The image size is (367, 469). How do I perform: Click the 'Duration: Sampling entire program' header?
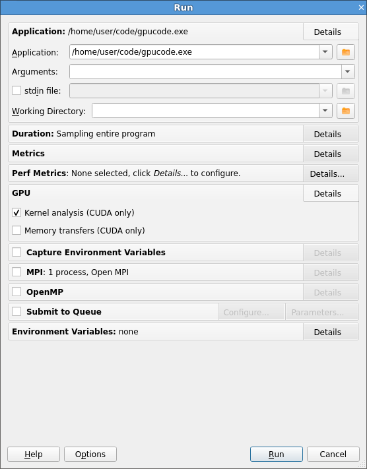coord(84,134)
